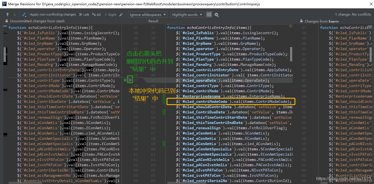Expand the Highlight words dropdown

click(x=187, y=15)
